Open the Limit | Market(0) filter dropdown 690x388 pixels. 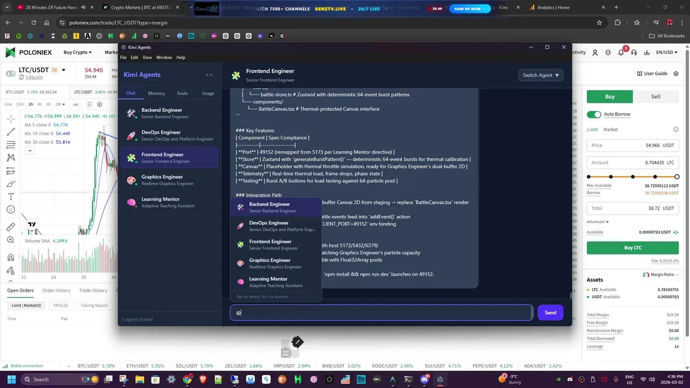26,306
